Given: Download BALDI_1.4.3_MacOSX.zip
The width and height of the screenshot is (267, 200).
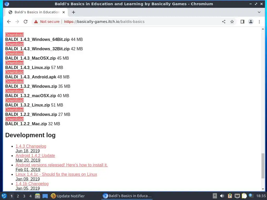Looking at the screenshot, I should tap(15, 53).
